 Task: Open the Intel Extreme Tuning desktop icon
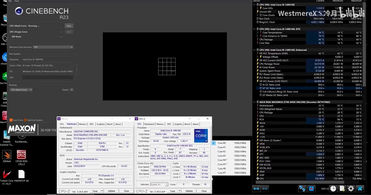point(6,138)
